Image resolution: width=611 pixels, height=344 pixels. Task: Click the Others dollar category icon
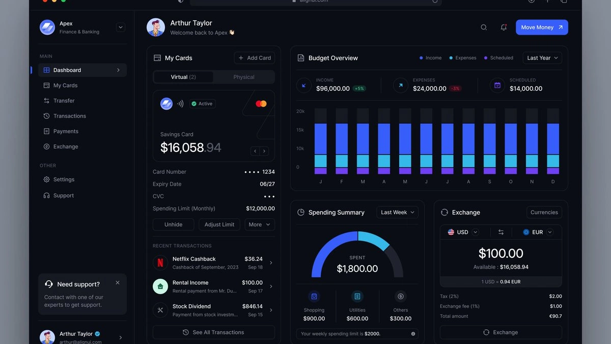(x=401, y=297)
